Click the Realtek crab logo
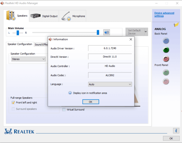 tap(8, 132)
